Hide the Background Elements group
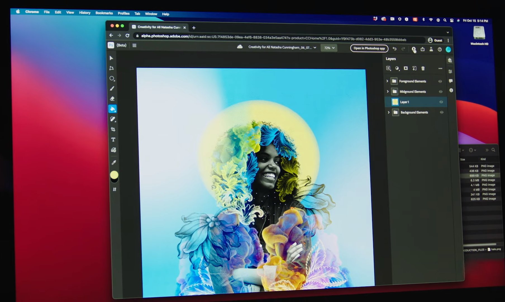The image size is (505, 302). pyautogui.click(x=442, y=112)
